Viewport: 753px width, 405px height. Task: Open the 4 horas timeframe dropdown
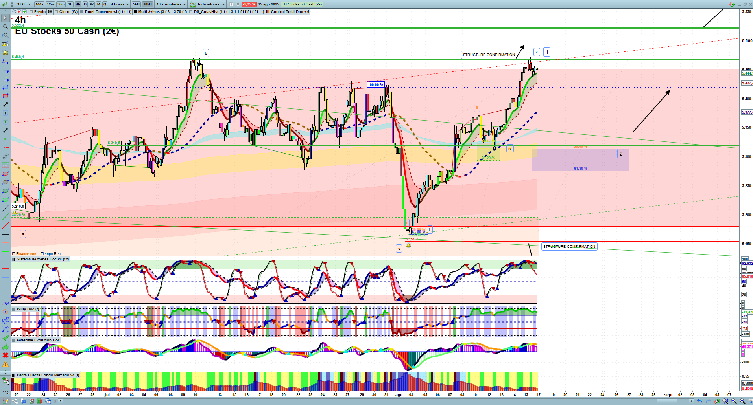click(x=120, y=4)
